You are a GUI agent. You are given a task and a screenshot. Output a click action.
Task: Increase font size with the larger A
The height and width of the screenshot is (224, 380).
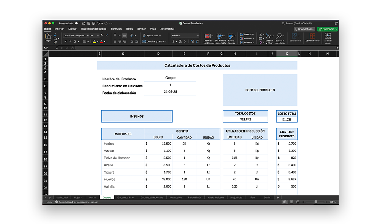click(x=102, y=35)
